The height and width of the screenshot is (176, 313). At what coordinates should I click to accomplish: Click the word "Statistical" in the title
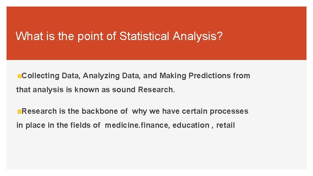(144, 36)
